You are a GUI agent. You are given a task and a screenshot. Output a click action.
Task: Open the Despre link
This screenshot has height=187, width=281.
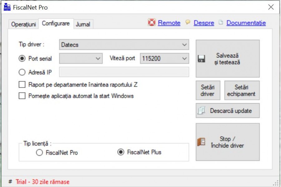point(204,23)
